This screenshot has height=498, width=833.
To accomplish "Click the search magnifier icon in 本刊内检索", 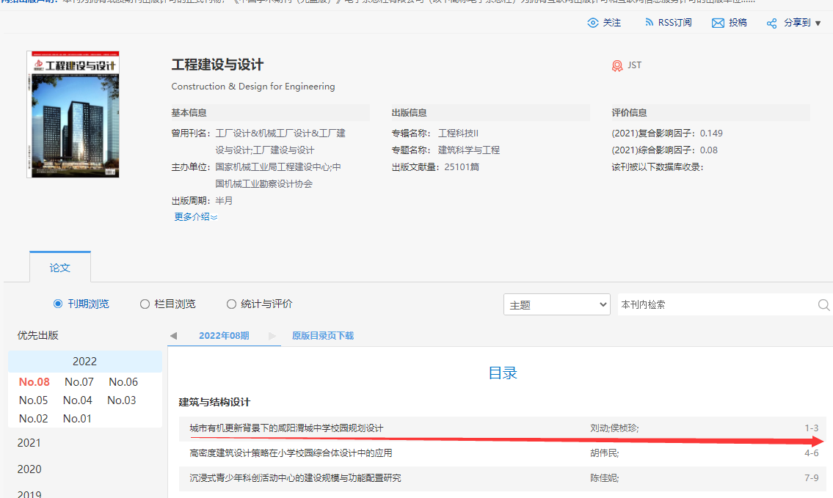I will click(823, 304).
